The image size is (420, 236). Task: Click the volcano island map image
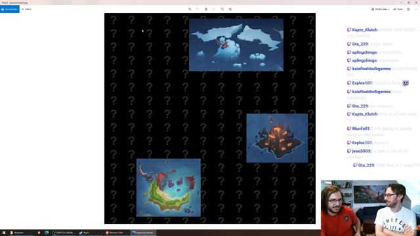[x=277, y=138]
